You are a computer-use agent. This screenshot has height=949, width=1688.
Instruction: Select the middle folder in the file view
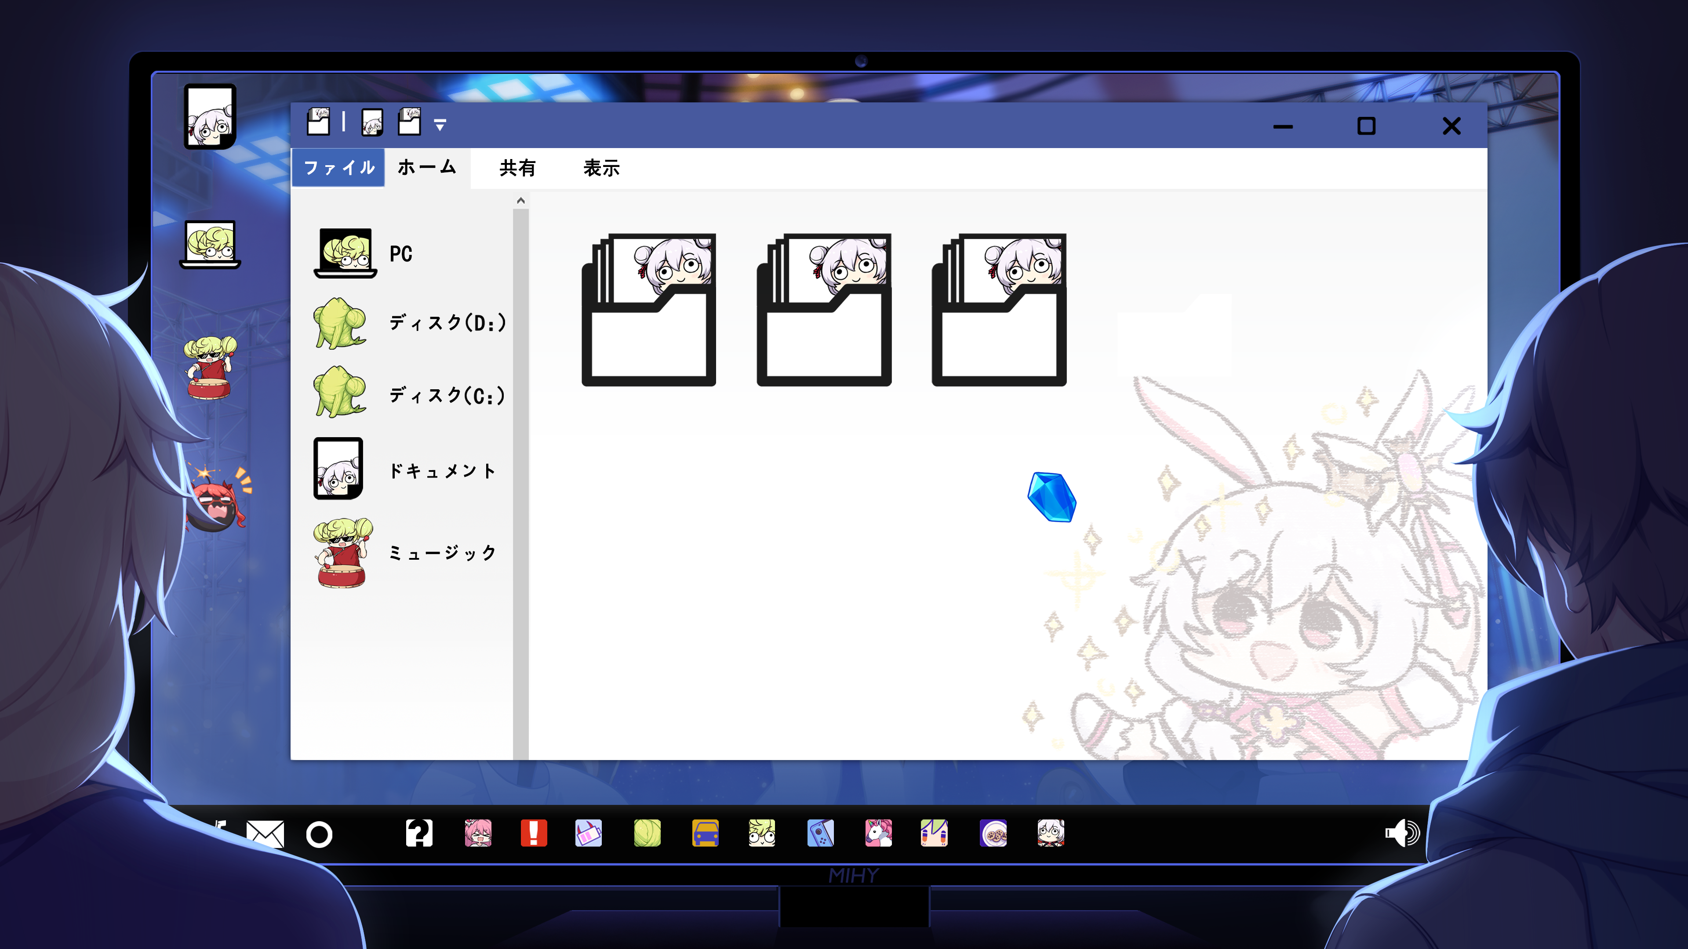pos(824,310)
